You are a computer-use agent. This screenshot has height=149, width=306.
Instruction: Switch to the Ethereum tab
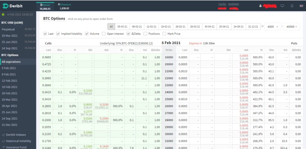click(64, 7)
